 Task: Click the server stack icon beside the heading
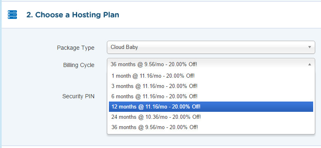(12, 15)
